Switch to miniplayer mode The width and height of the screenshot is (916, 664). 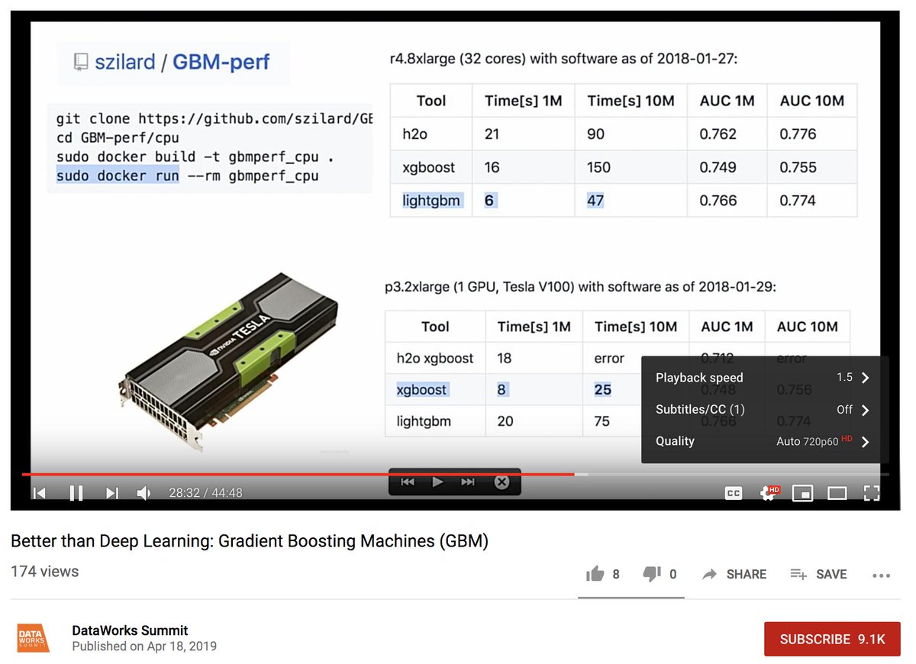pyautogui.click(x=802, y=493)
